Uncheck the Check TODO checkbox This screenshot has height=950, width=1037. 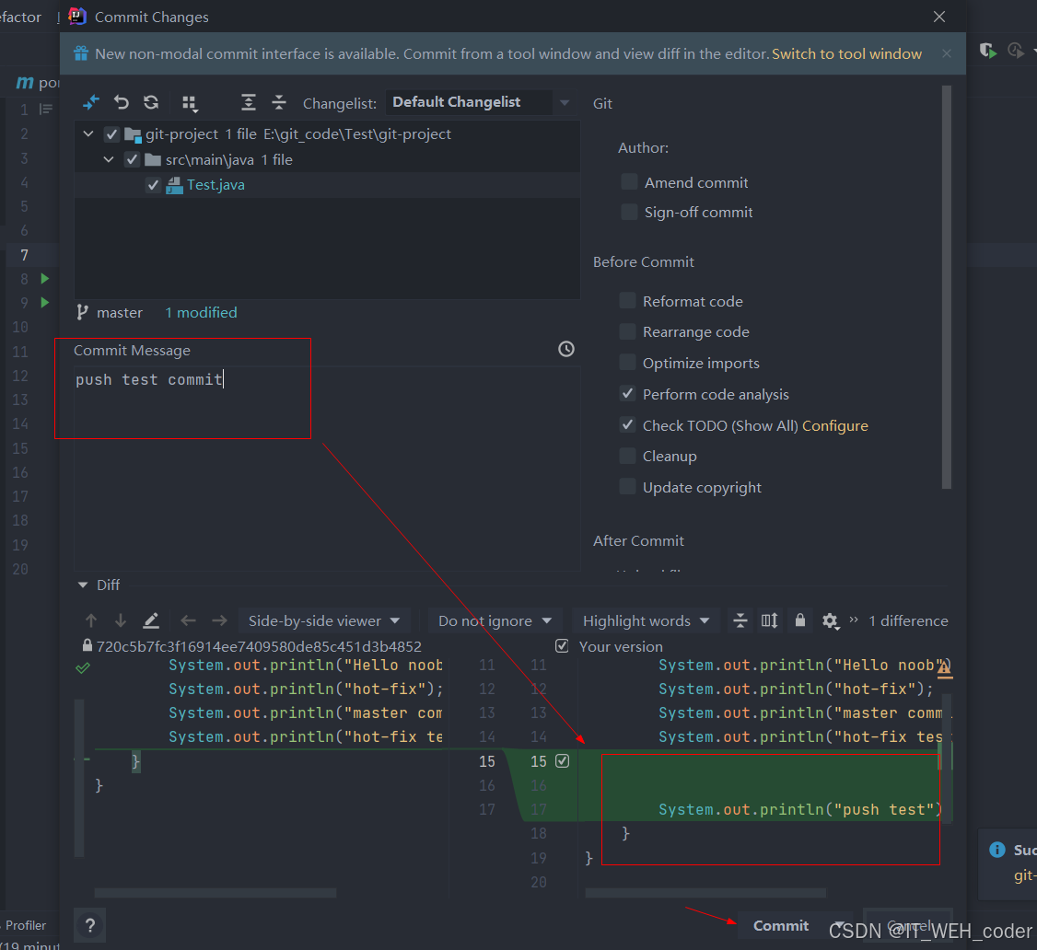tap(627, 424)
